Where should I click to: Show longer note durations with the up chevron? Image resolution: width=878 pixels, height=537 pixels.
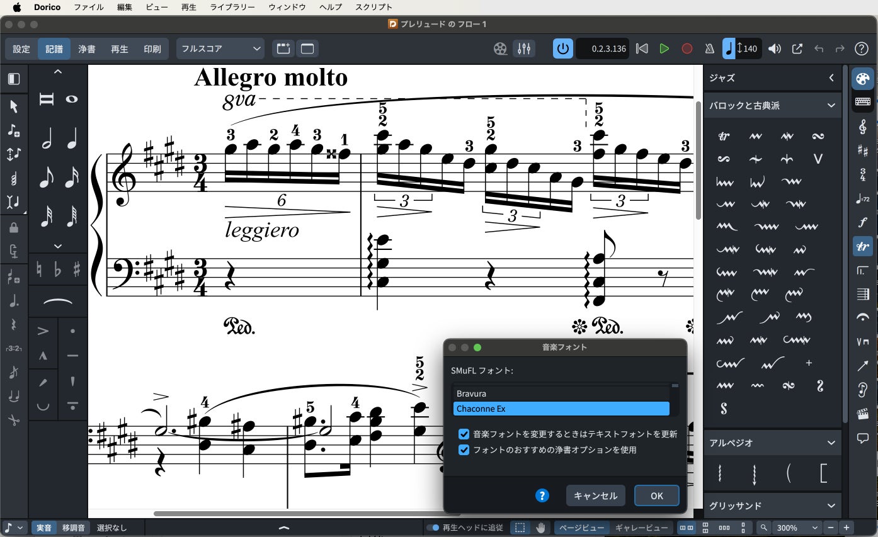click(x=58, y=72)
